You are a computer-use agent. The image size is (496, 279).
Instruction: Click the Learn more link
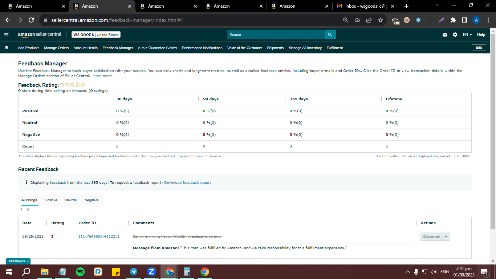(102, 76)
